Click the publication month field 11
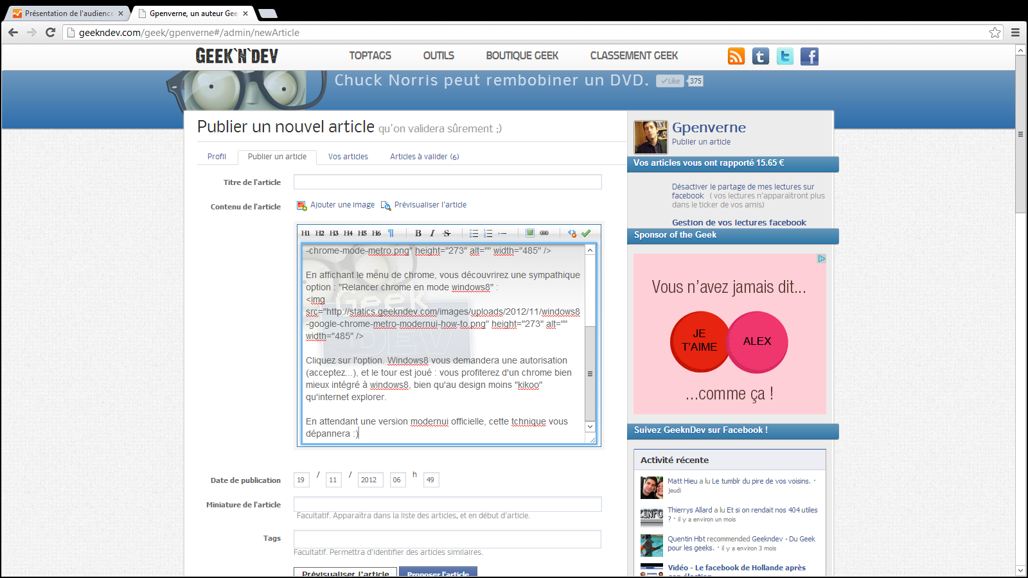The image size is (1028, 578). pos(333,480)
